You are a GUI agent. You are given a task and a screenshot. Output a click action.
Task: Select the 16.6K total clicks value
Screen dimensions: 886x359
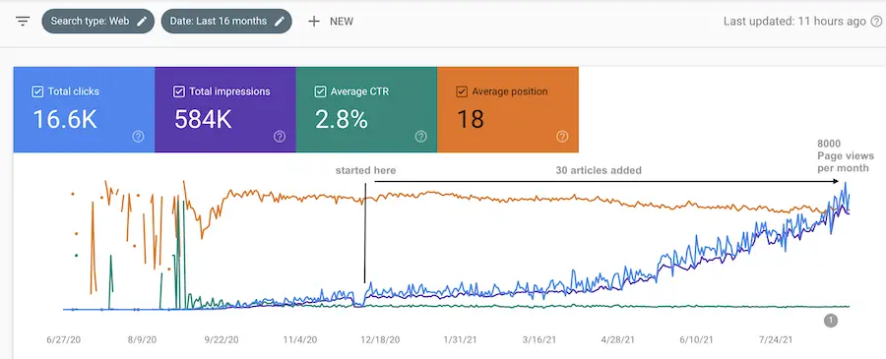pos(65,120)
